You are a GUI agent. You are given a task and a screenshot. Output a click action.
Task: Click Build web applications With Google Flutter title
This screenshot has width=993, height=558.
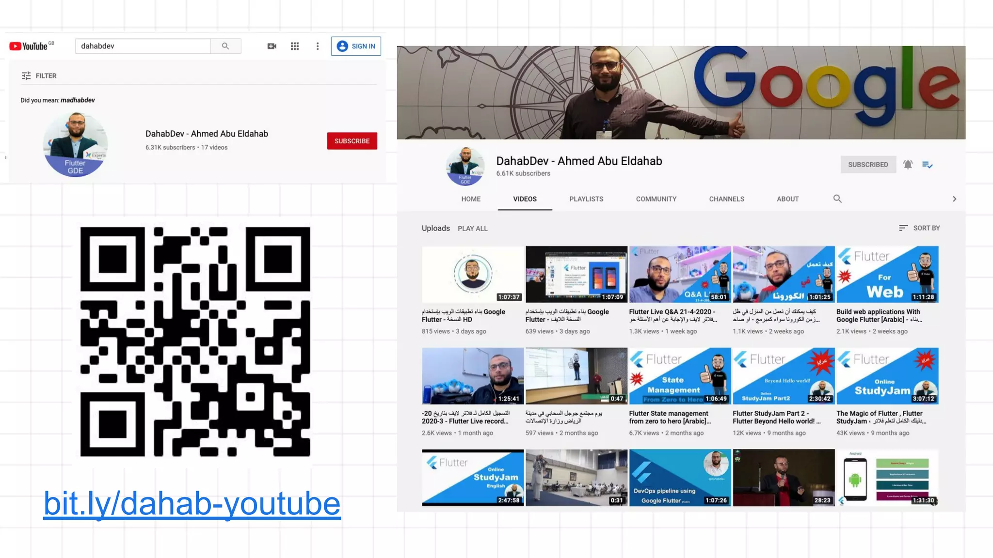[x=879, y=316]
